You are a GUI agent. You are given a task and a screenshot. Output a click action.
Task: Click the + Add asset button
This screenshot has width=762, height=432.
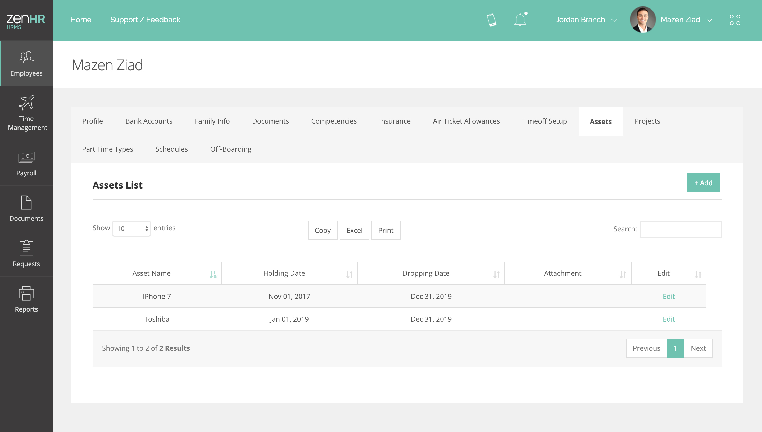703,183
